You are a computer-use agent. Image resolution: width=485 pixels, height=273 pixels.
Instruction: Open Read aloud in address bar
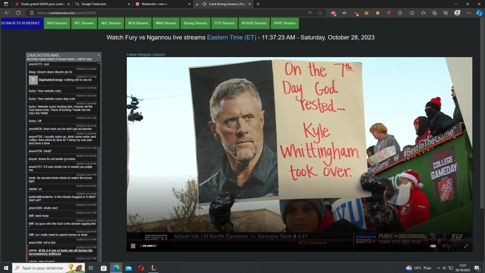coord(310,13)
